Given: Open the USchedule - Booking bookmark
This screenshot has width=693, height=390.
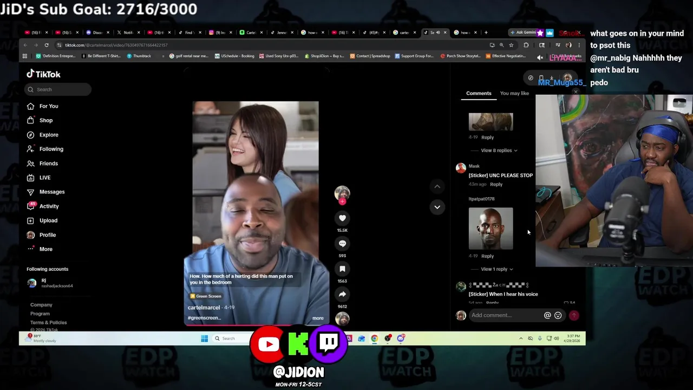Looking at the screenshot, I should coord(234,56).
